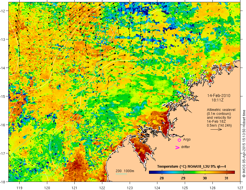Image resolution: width=246 pixels, height=190 pixels.
Task: Click the '-12' latitude axis label
Action: point(3,11)
